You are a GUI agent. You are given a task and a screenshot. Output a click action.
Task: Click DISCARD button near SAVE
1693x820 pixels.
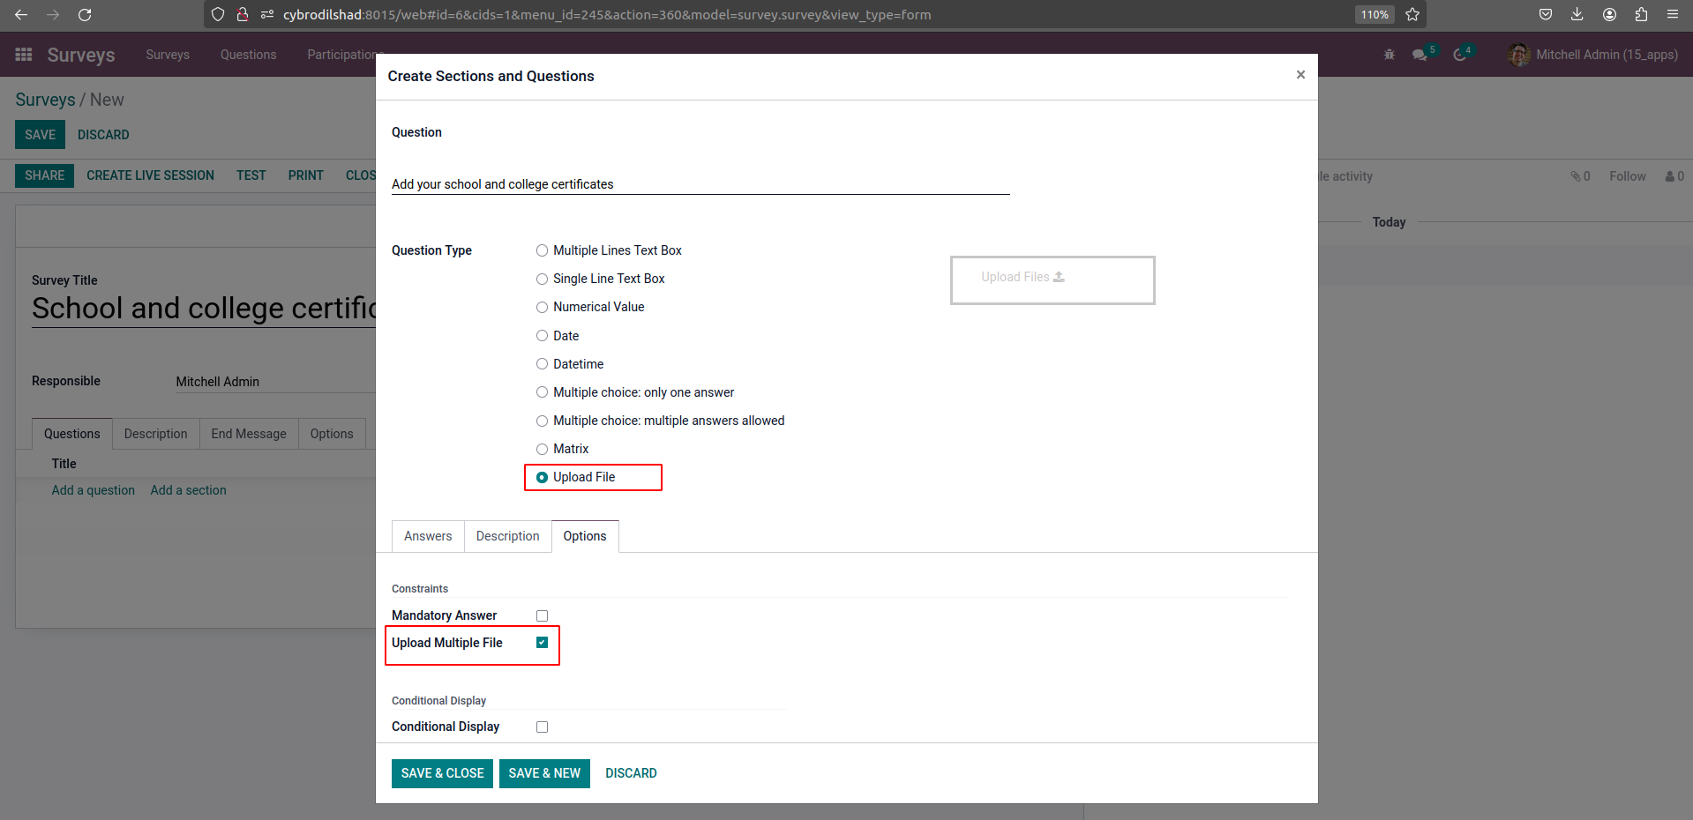pos(103,135)
